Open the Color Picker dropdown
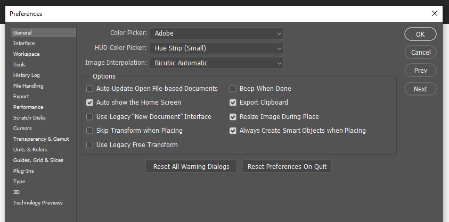The image size is (449, 222). click(x=216, y=33)
